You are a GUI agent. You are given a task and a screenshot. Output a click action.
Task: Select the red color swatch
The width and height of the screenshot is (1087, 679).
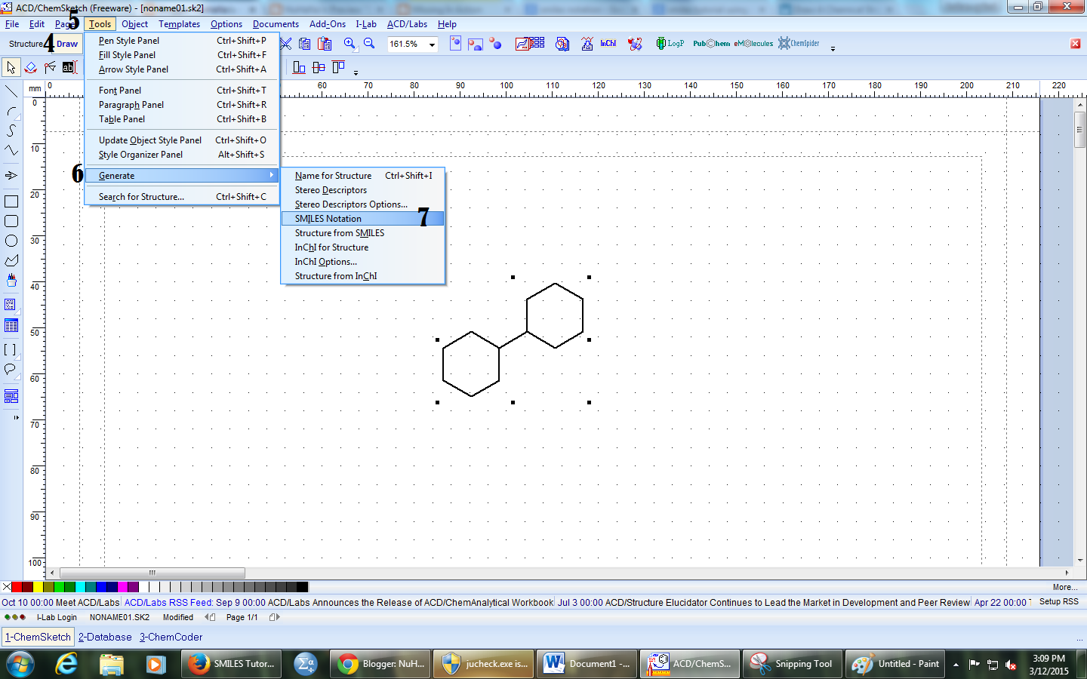17,586
